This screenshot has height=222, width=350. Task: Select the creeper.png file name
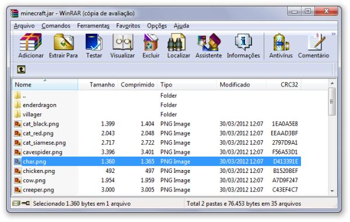38,190
